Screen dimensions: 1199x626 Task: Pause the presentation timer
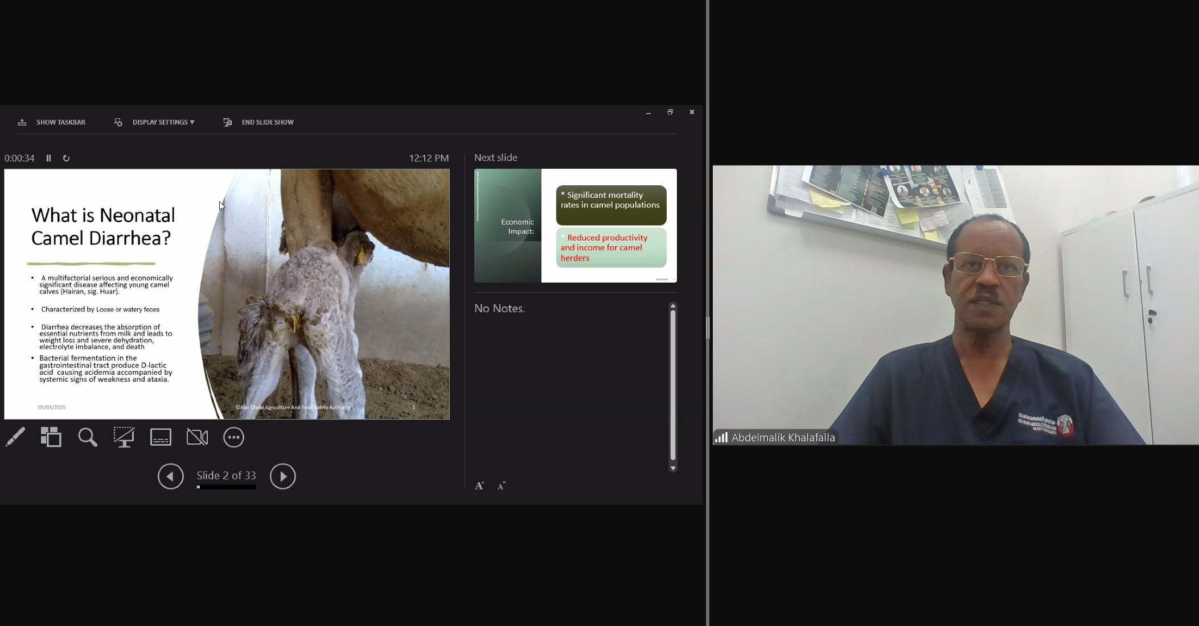click(49, 158)
